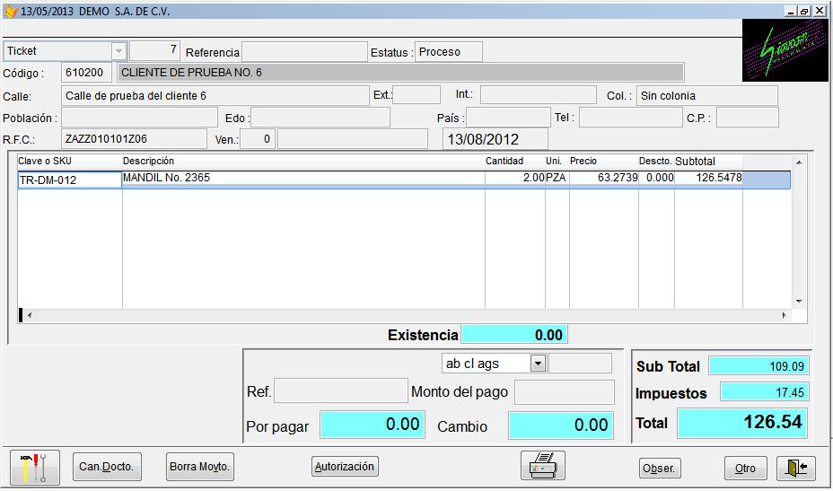Select description cell MANDIL No. 2365

pyautogui.click(x=303, y=179)
